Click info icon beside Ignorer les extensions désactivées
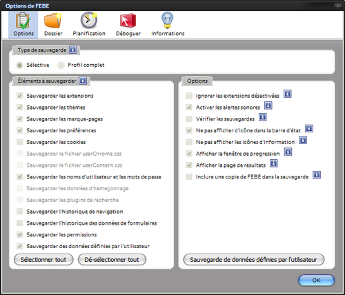The image size is (345, 295). coord(288,94)
